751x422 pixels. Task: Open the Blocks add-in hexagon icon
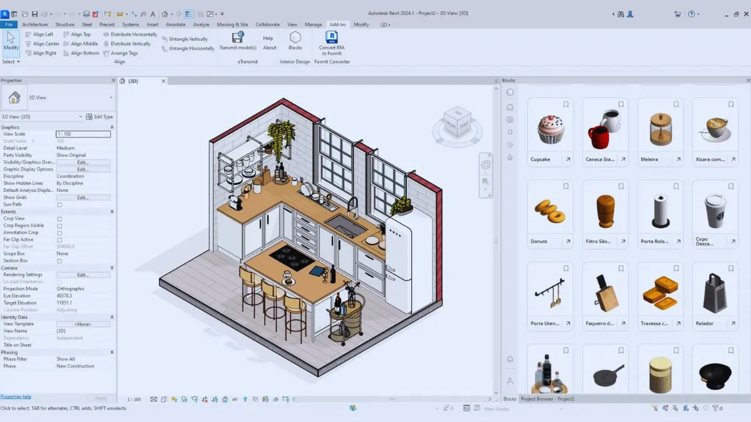[x=295, y=37]
